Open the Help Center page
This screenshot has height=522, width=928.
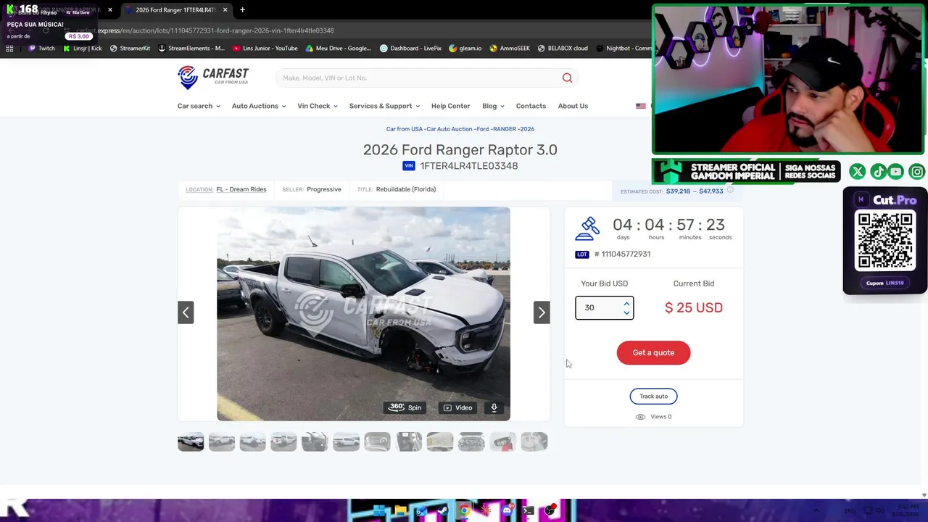click(451, 106)
